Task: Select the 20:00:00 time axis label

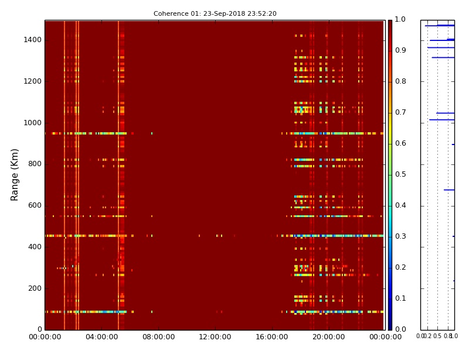Action: [x=328, y=338]
